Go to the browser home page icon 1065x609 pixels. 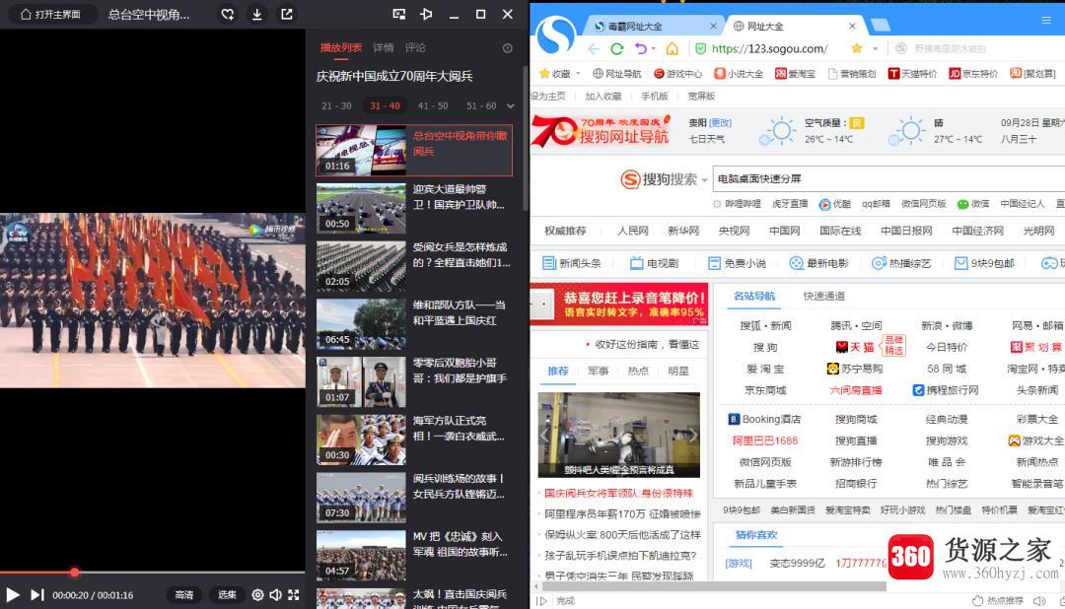click(672, 49)
